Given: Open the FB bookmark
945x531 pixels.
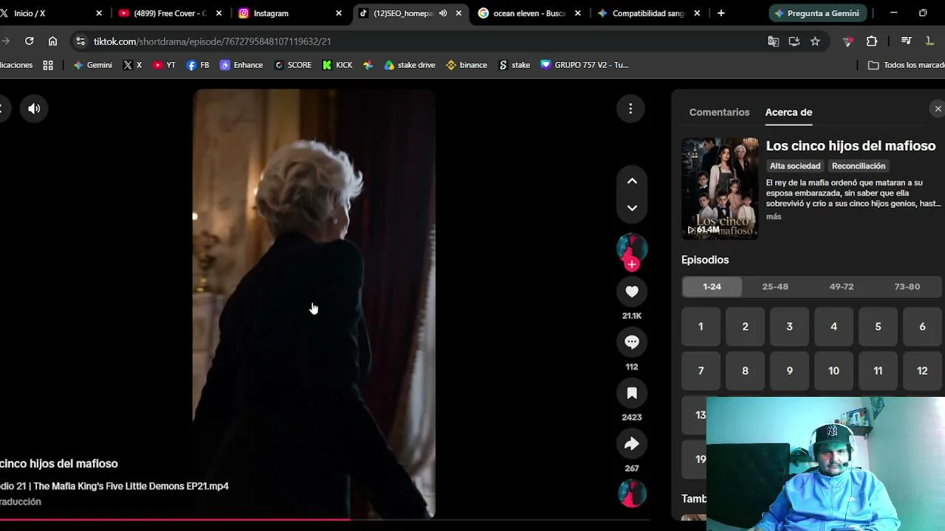Looking at the screenshot, I should point(198,65).
